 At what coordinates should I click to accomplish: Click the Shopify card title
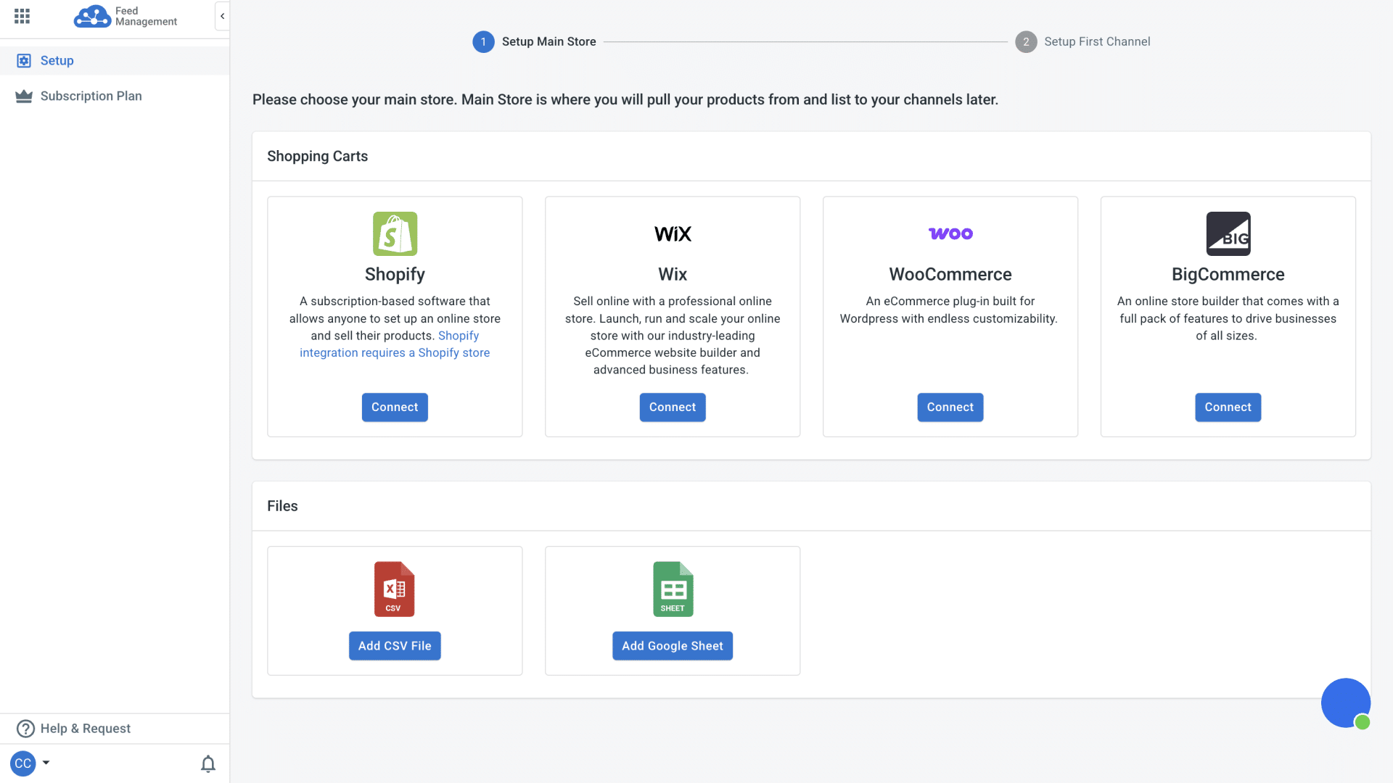coord(395,275)
